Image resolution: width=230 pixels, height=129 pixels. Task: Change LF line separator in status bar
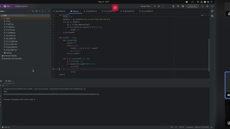click(x=176, y=127)
